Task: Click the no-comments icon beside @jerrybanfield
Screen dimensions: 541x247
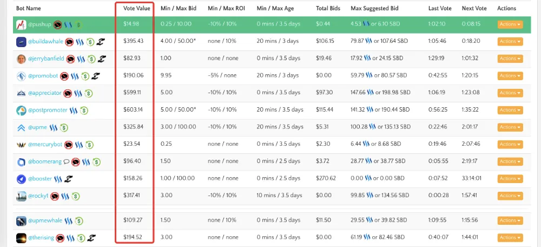Action: 71,59
